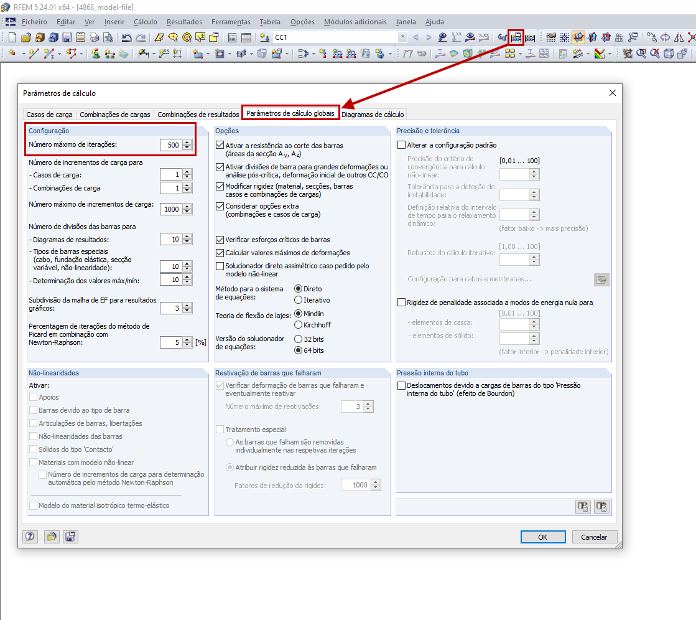
Task: Click the wireframe cube view icon
Action: tap(669, 54)
